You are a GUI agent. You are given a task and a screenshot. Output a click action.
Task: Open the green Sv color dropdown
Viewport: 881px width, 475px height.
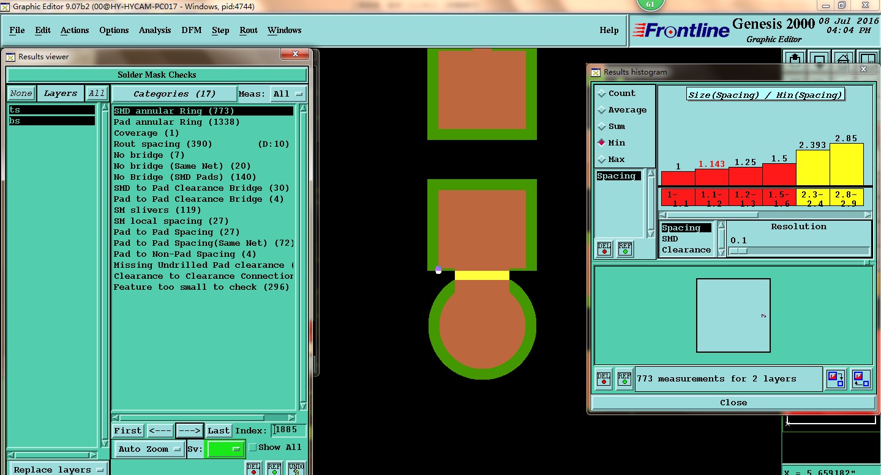(x=226, y=449)
